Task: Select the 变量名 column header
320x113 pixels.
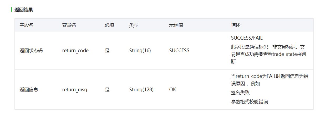Action: (x=69, y=25)
